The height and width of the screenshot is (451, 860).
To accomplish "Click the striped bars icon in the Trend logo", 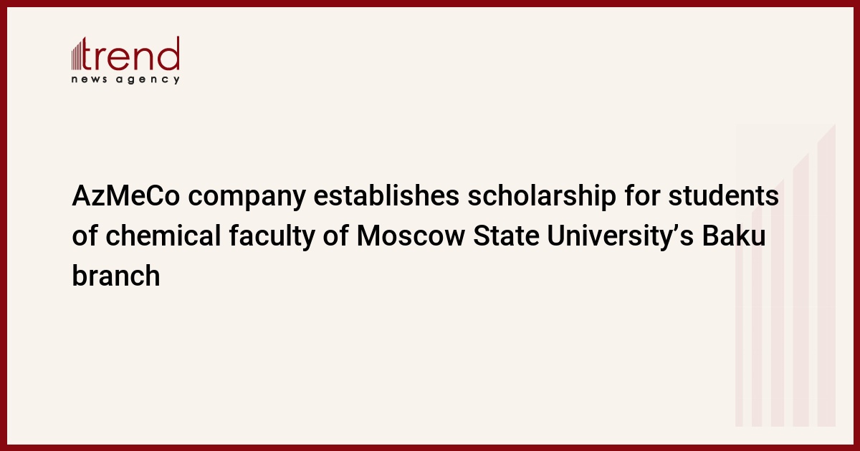I will 78,54.
